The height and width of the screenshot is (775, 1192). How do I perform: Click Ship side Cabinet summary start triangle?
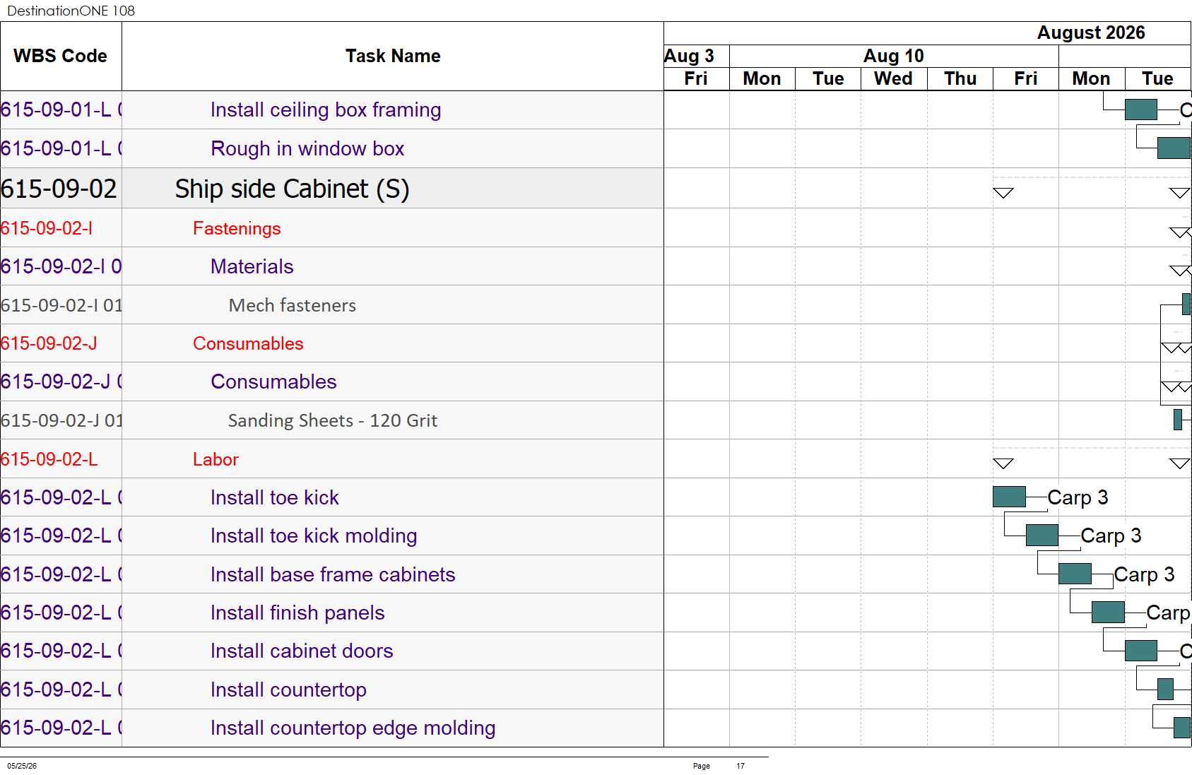[x=1003, y=193]
